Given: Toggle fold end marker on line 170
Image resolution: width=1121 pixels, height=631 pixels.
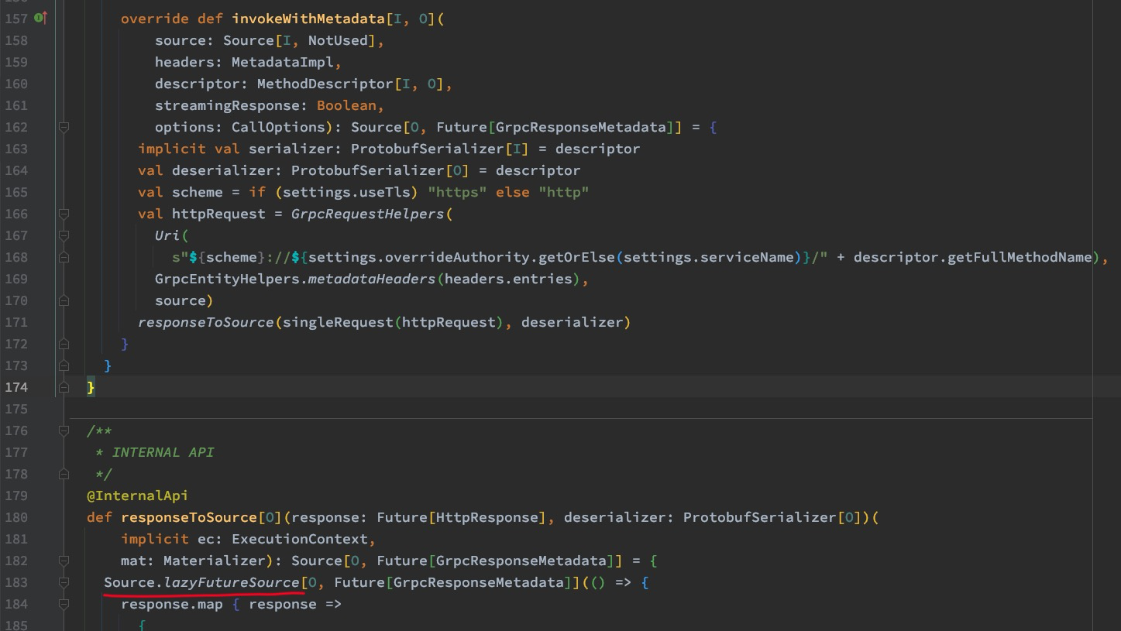Looking at the screenshot, I should pyautogui.click(x=64, y=300).
